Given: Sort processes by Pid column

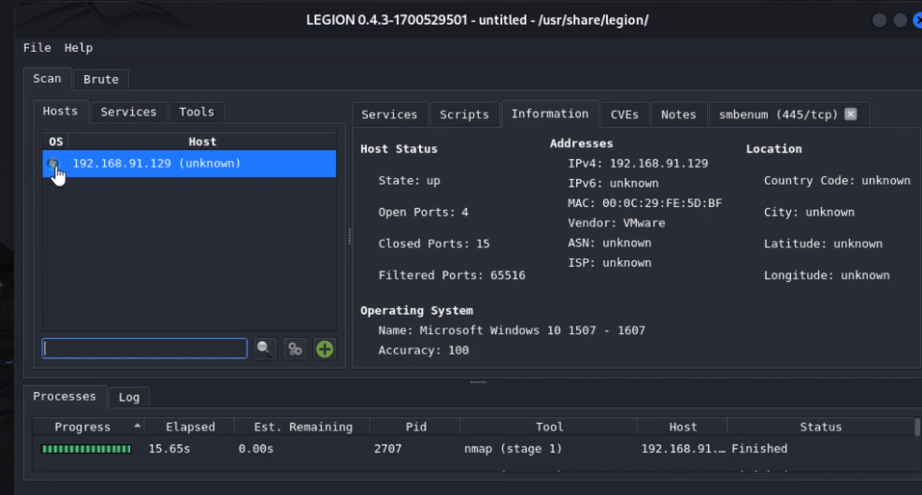Looking at the screenshot, I should point(416,427).
